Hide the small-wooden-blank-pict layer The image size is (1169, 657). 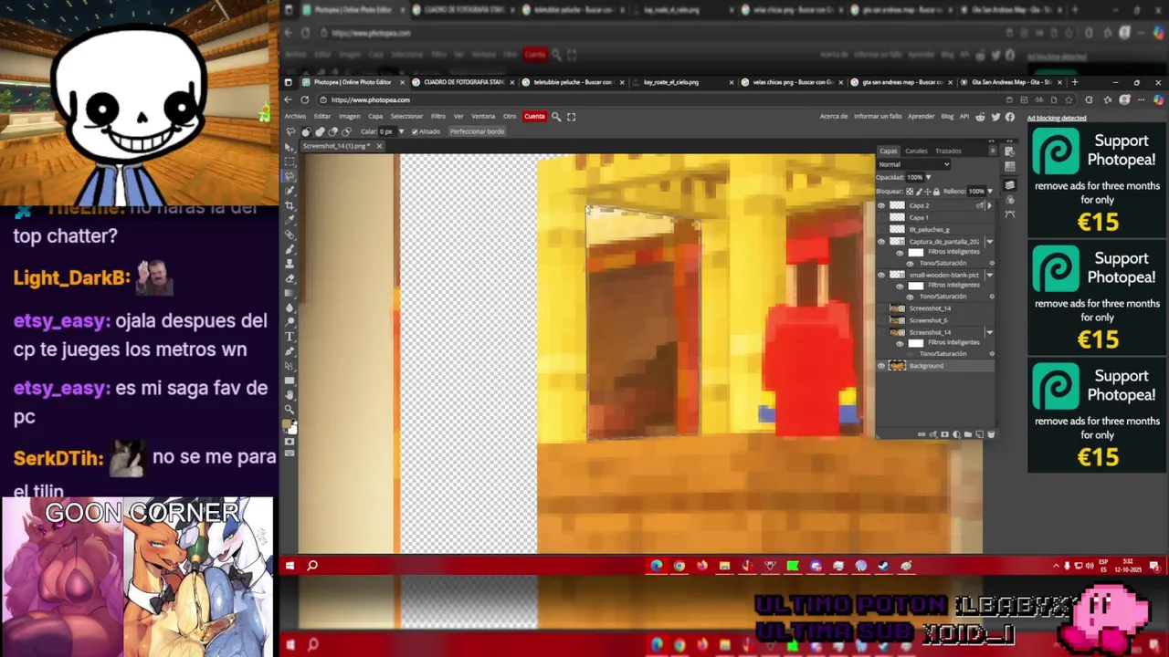pyautogui.click(x=881, y=275)
